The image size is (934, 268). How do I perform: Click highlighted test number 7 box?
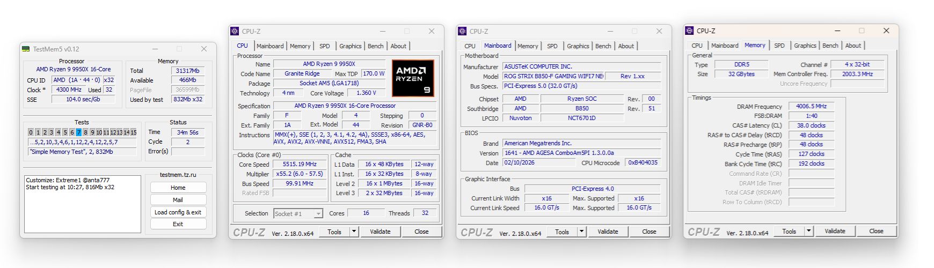click(79, 132)
